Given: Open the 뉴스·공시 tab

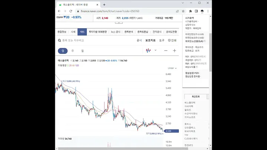Looking at the screenshot, I should point(116,32).
